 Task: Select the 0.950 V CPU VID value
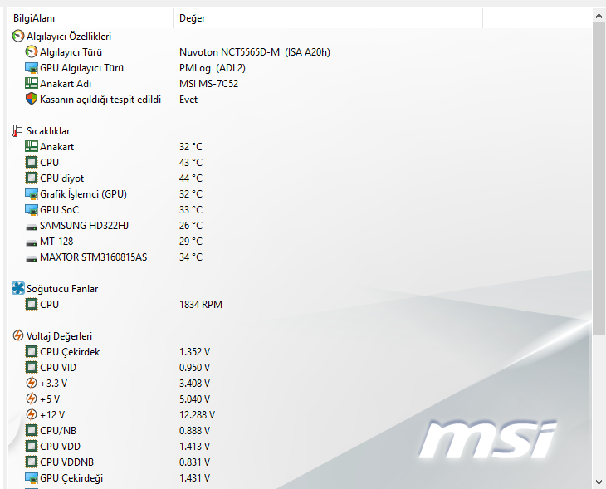pyautogui.click(x=194, y=368)
